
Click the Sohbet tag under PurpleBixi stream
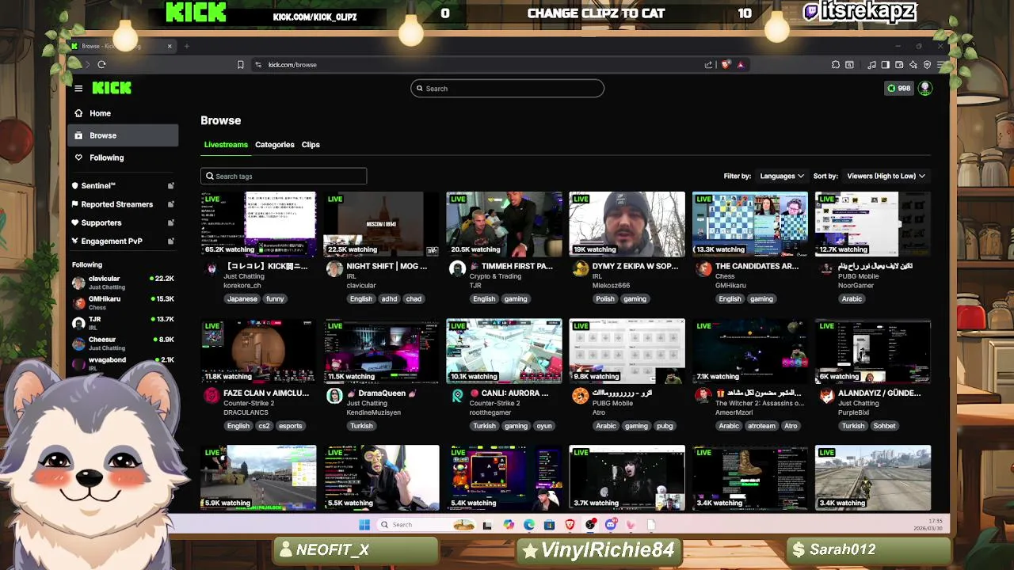pos(884,426)
